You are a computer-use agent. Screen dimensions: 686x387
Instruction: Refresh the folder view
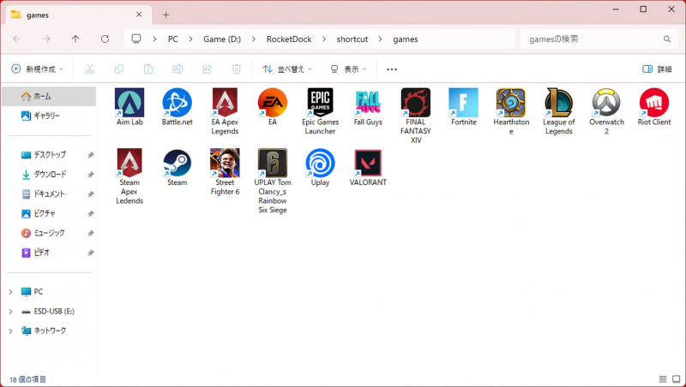point(105,39)
